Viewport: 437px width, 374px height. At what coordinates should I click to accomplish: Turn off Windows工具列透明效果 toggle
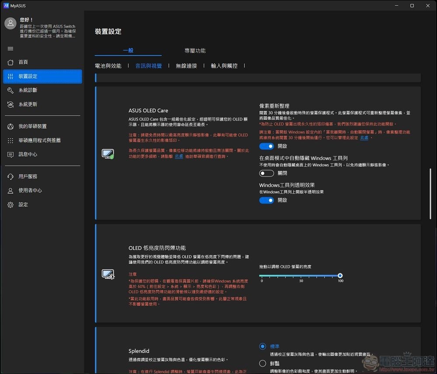[267, 200]
